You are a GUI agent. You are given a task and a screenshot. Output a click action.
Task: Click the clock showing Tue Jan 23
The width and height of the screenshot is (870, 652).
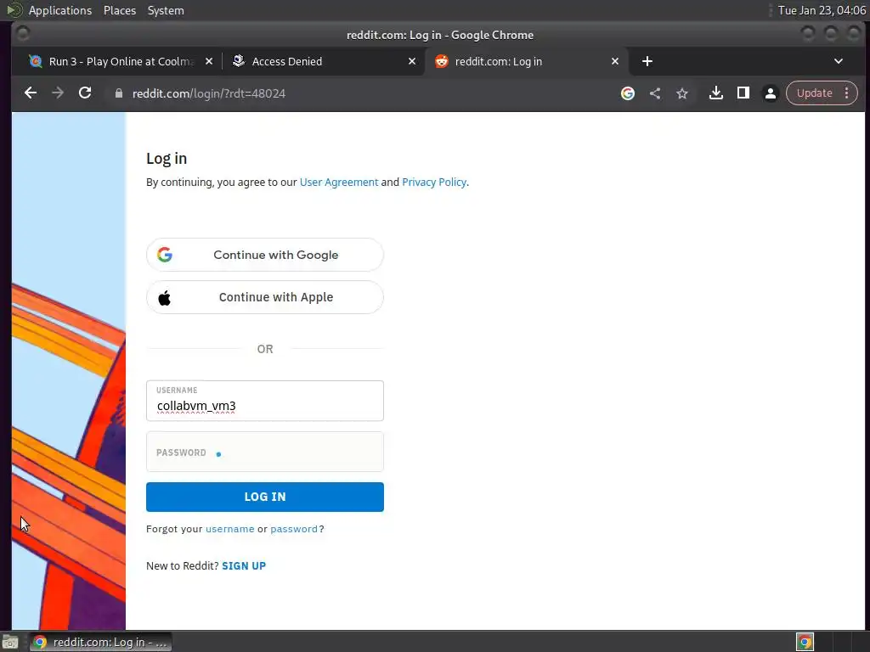pos(822,10)
